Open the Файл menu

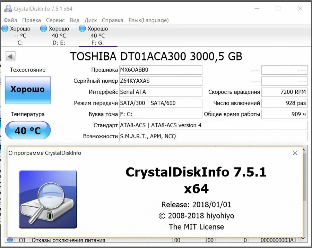pos(10,20)
